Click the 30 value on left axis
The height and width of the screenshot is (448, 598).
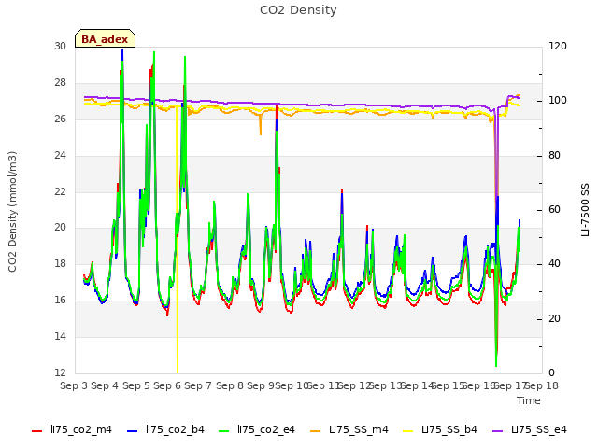click(60, 46)
